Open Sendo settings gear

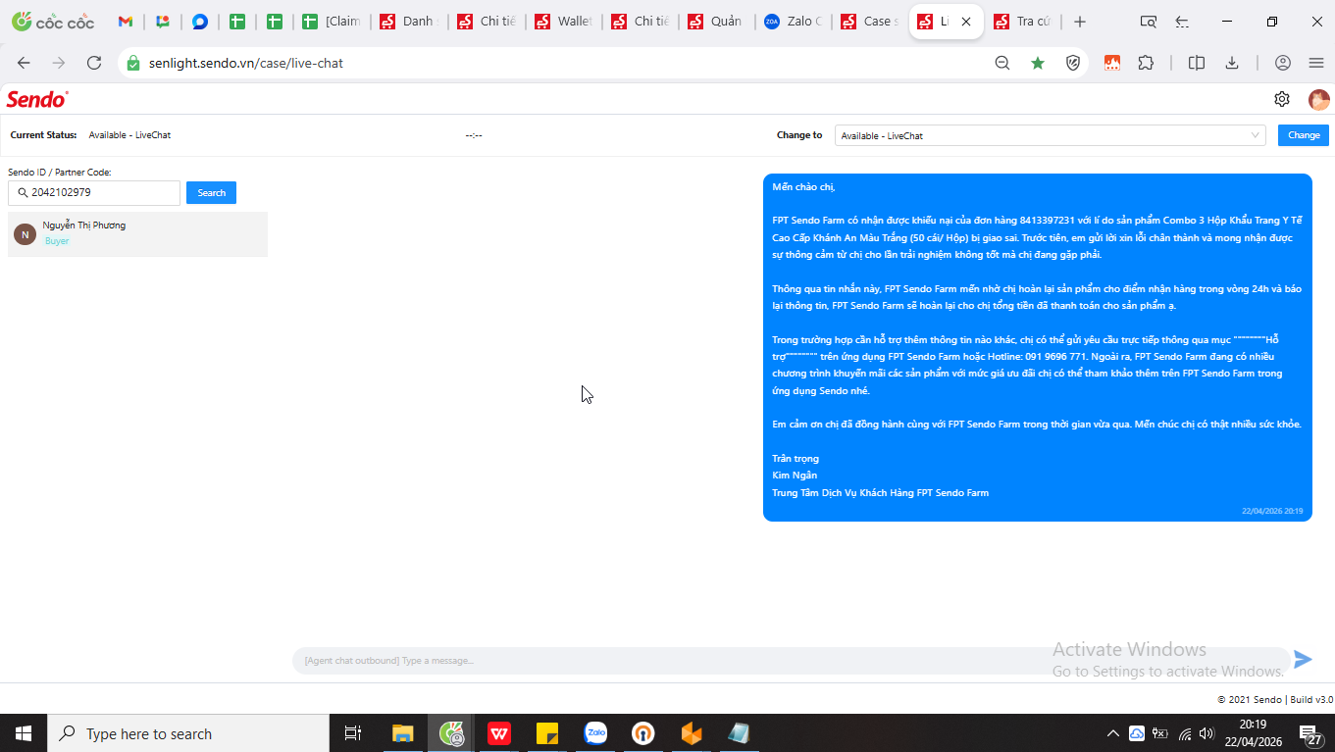tap(1282, 99)
